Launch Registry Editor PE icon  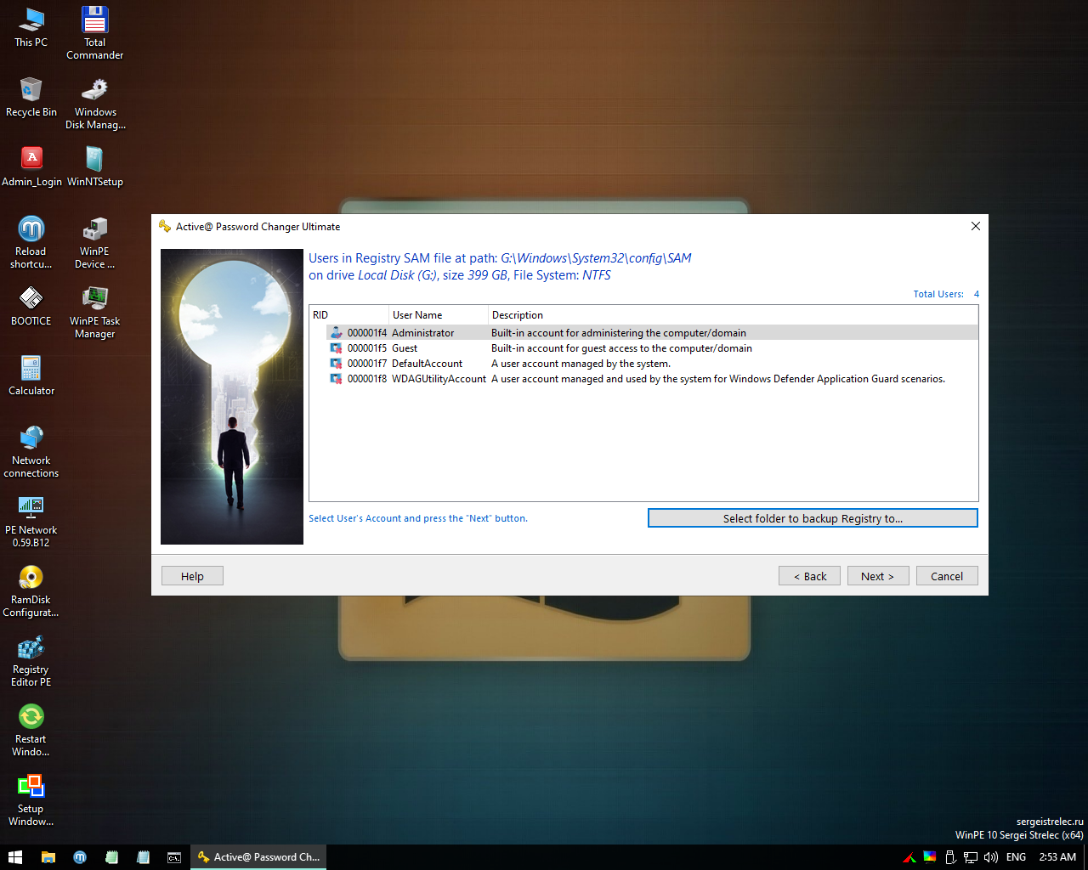click(31, 660)
